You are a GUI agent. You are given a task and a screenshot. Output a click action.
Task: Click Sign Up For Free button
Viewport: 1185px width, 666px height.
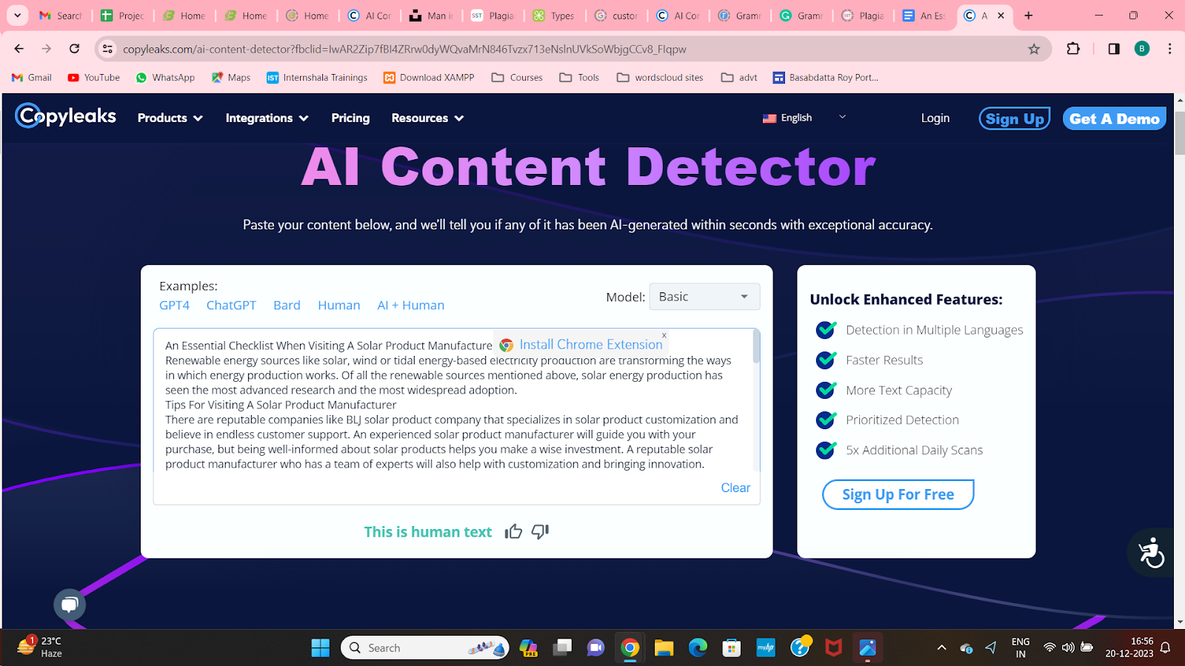[x=898, y=494]
